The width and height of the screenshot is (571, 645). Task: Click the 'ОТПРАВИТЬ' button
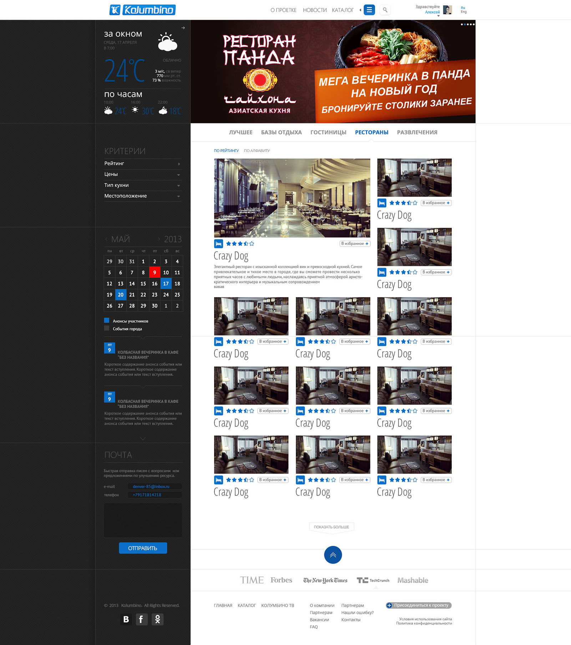[x=143, y=548]
